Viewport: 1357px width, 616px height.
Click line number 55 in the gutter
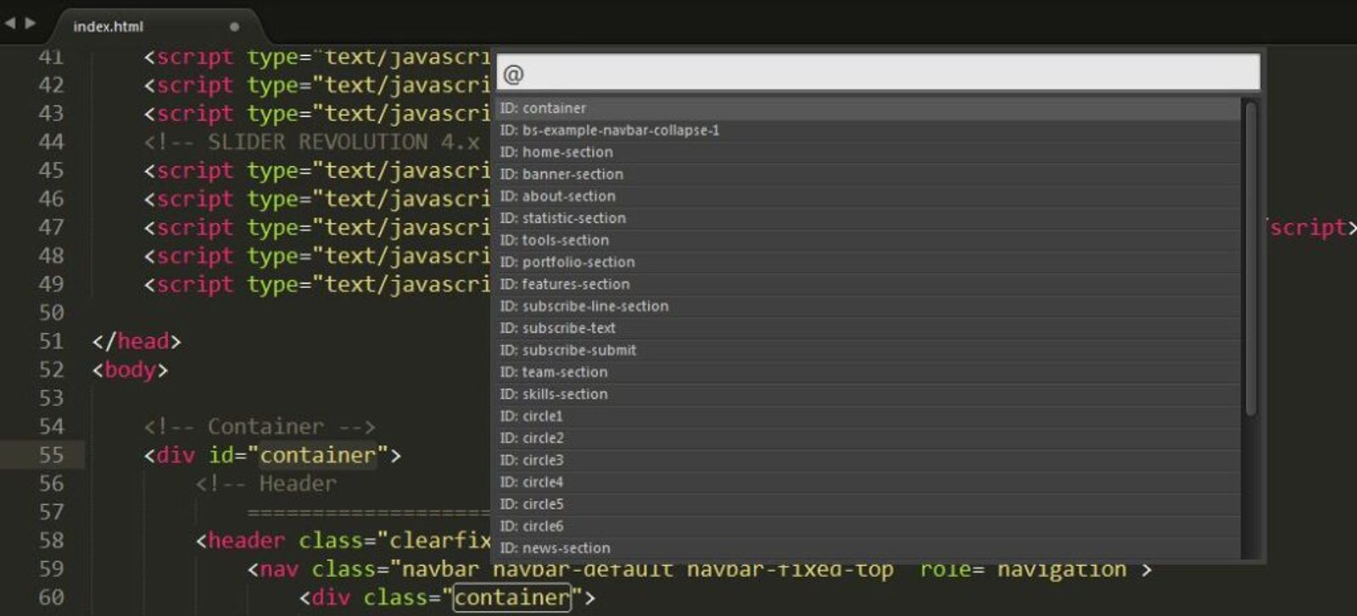click(51, 455)
